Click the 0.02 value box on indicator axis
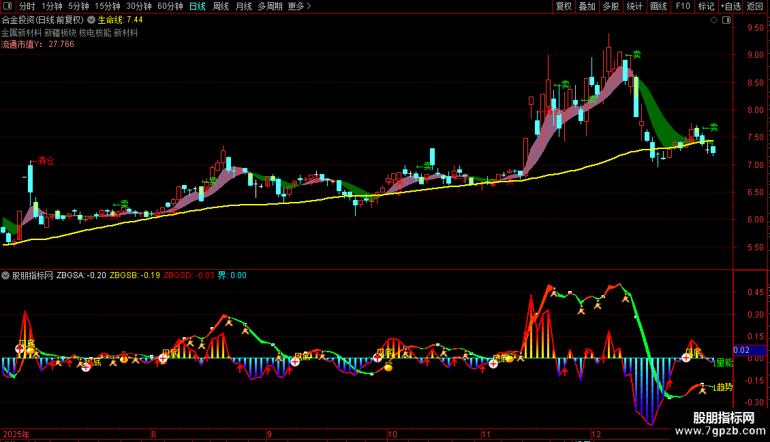Screen dimensions: 770x442 [x=750, y=350]
